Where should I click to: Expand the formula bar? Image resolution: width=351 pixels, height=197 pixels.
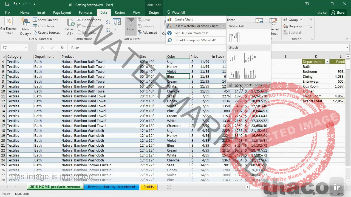pos(347,48)
